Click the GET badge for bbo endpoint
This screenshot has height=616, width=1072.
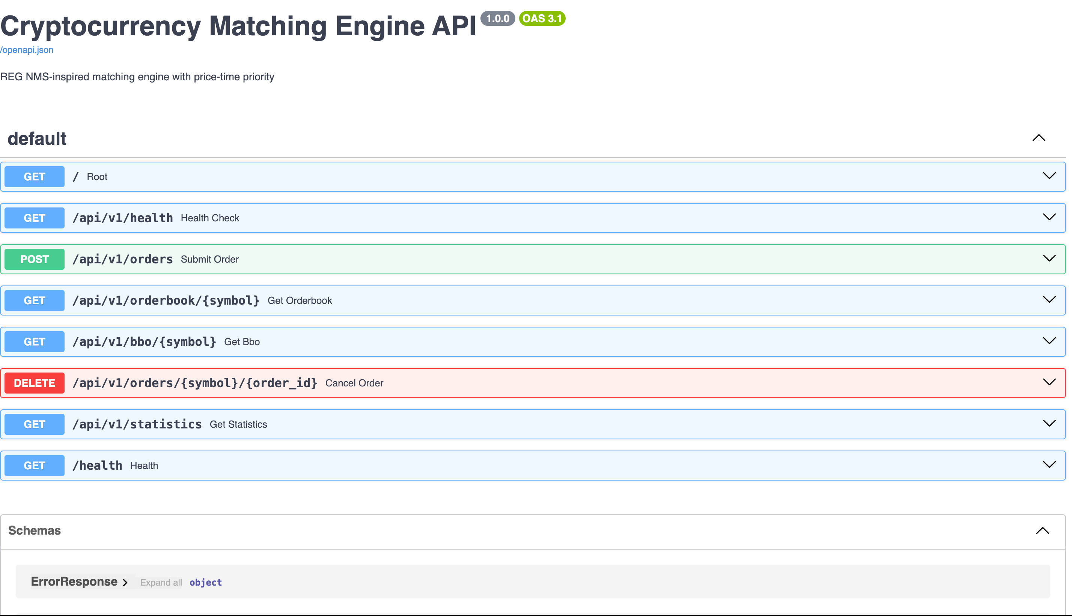35,342
